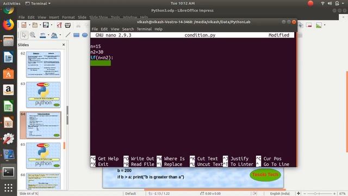Open slide 63 thumbnail in Slides panel
This screenshot has width=348, height=196.
(43, 95)
